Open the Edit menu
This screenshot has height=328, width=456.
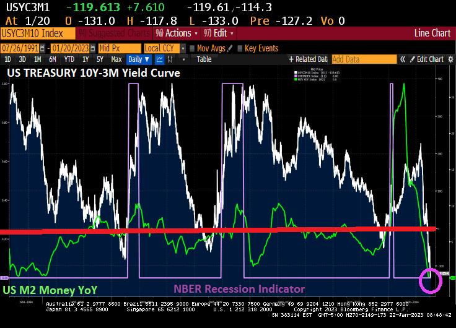[220, 33]
